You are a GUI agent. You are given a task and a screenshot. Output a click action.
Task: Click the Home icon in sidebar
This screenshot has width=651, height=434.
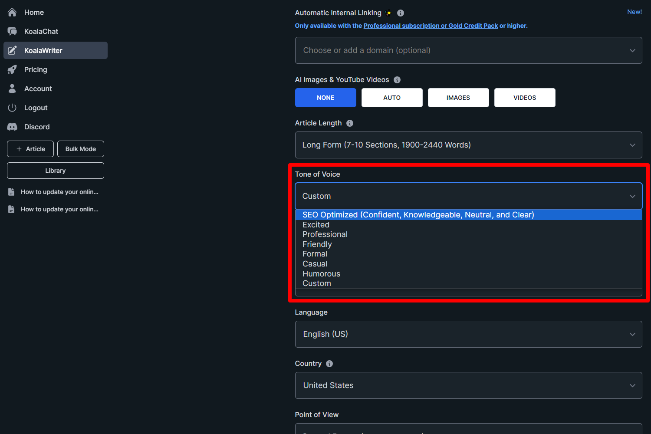[x=12, y=13]
